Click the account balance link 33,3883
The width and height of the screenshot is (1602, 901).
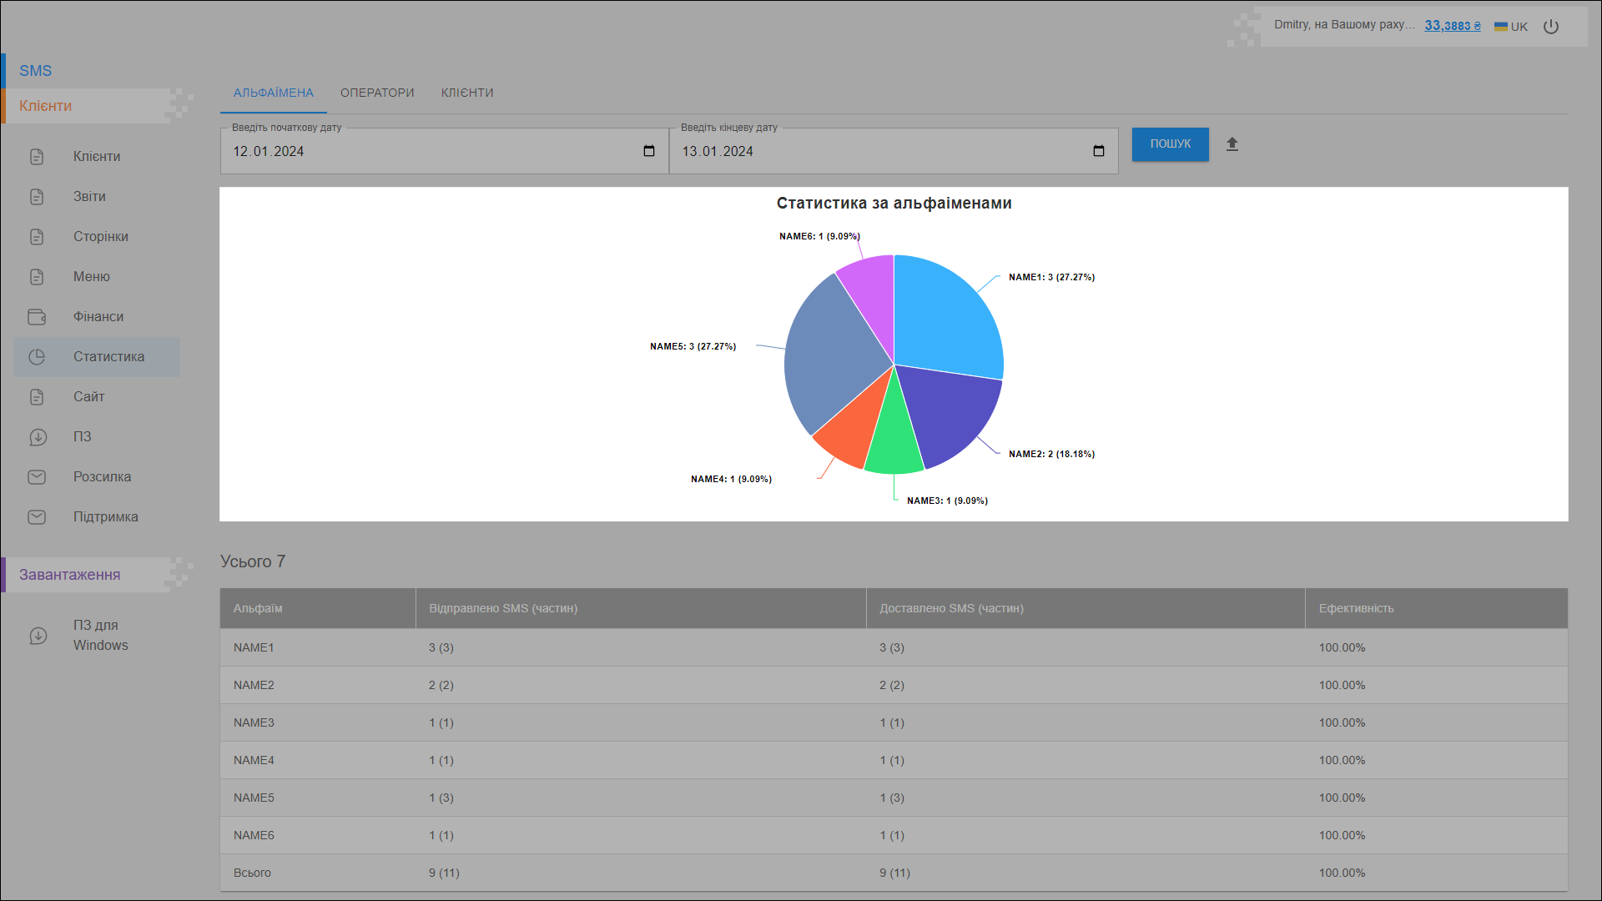(x=1452, y=26)
